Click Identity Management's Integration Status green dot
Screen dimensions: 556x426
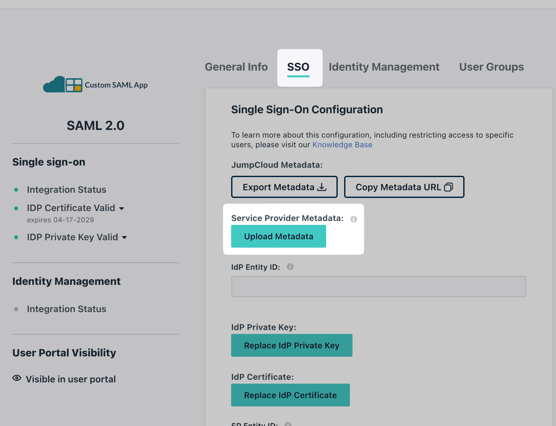16,309
